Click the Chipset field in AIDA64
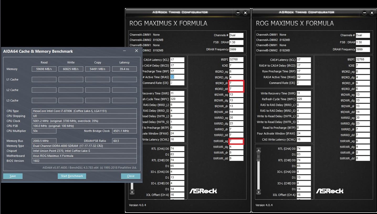 coord(84,151)
